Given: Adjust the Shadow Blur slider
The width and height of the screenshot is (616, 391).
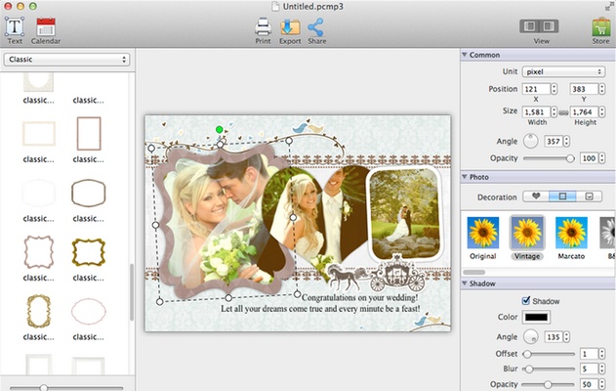Looking at the screenshot, I should (x=549, y=369).
